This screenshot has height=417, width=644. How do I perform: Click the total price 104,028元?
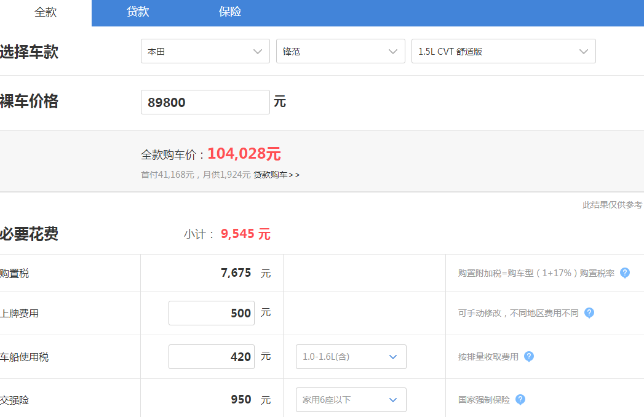click(x=244, y=154)
